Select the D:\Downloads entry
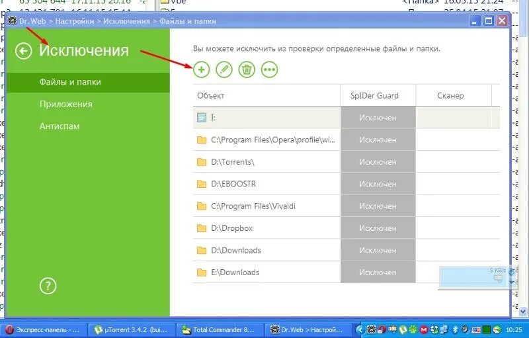 266,250
